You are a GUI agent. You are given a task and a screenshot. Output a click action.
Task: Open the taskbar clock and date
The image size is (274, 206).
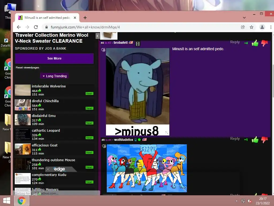(263, 201)
